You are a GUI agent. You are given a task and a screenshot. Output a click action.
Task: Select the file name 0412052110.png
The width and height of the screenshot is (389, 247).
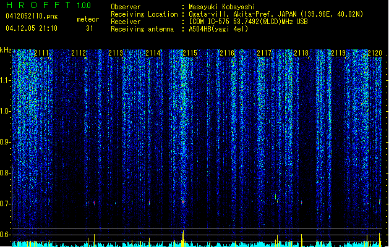tap(32, 16)
